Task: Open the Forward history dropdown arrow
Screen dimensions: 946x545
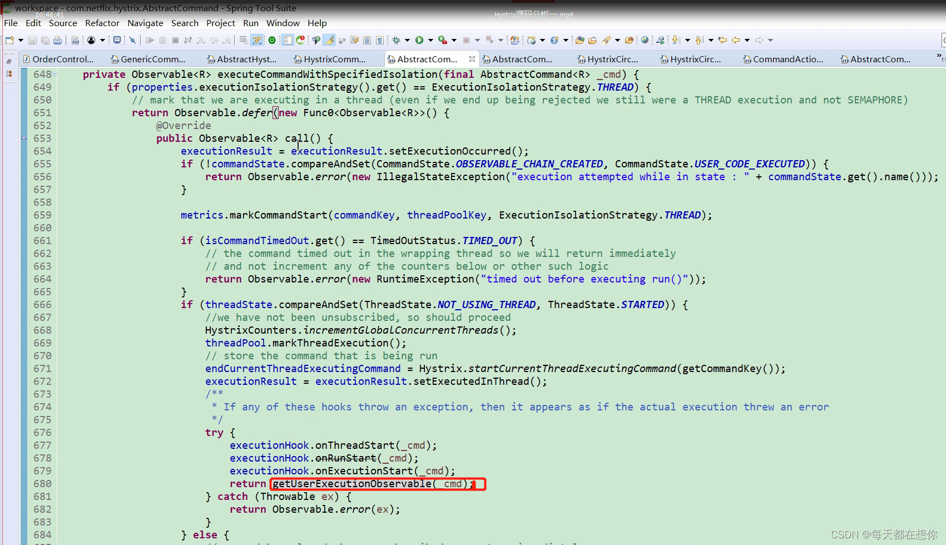Action: (x=770, y=40)
